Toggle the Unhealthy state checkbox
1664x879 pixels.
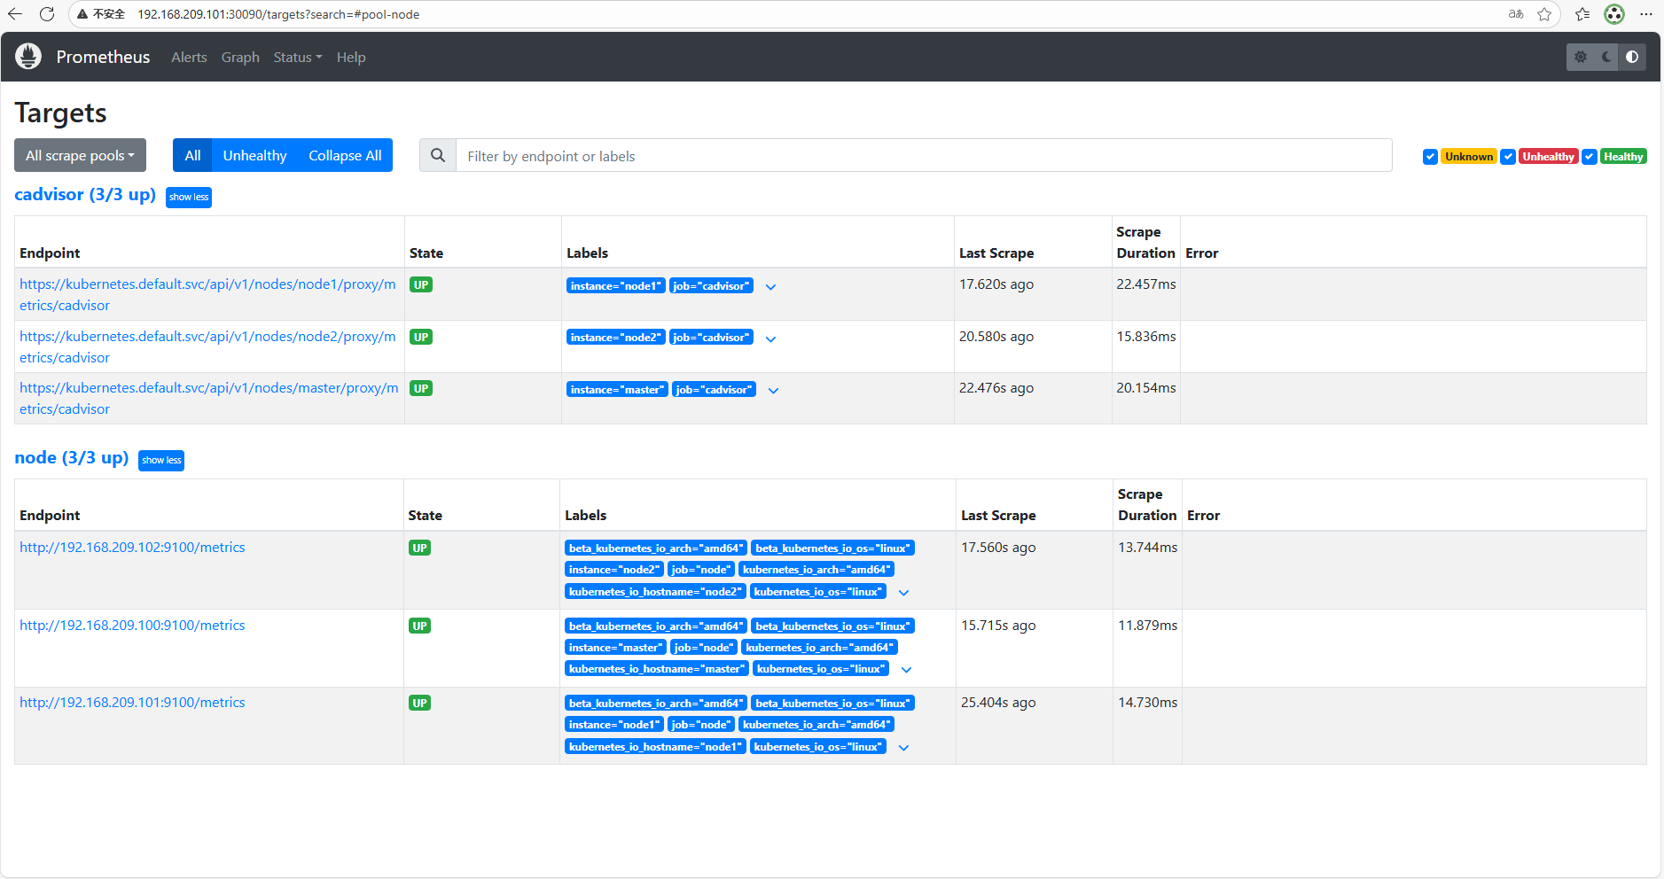1508,157
